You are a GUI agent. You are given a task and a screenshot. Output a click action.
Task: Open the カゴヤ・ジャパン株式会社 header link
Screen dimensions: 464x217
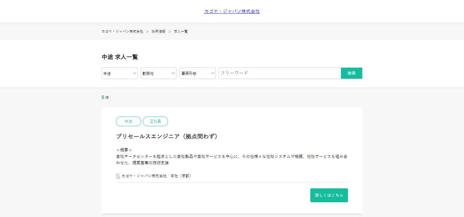[232, 11]
